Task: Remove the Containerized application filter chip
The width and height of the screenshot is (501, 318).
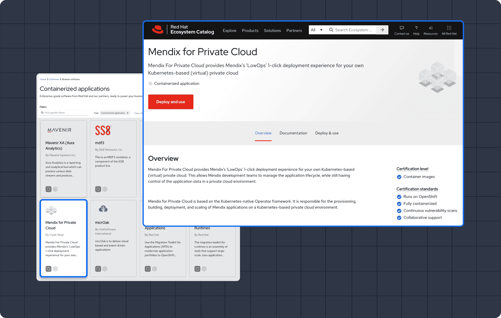Action: (127, 113)
